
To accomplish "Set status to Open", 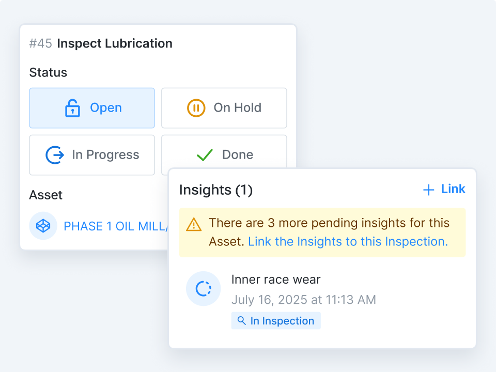I will coord(92,108).
